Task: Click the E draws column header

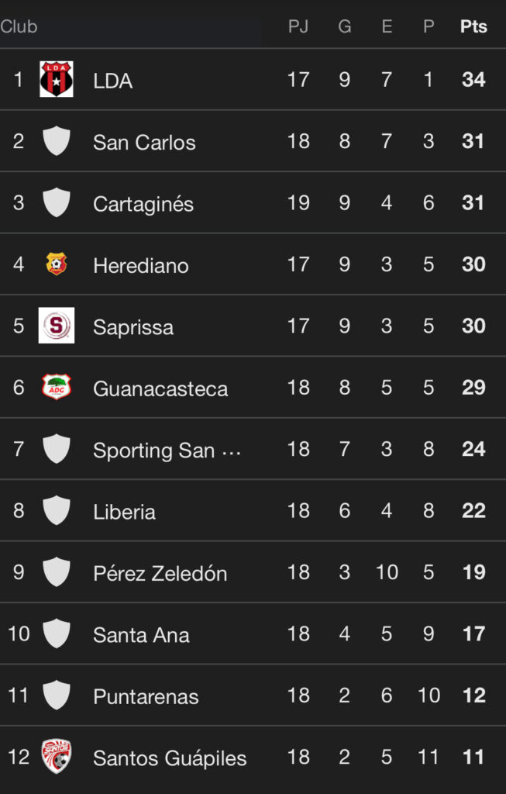Action: (387, 26)
